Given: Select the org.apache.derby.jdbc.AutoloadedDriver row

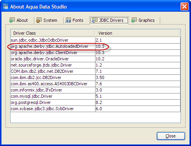Looking at the screenshot, I should tap(95, 46).
